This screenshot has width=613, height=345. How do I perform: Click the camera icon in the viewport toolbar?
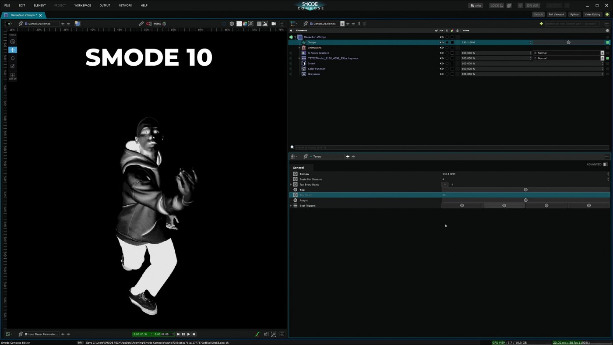(x=274, y=24)
